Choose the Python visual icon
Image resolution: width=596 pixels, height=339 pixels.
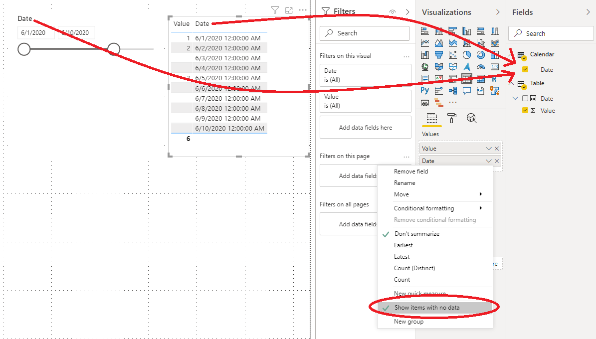pyautogui.click(x=424, y=90)
